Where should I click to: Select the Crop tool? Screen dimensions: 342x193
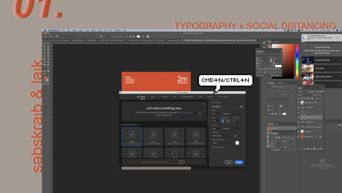[x=44, y=50]
